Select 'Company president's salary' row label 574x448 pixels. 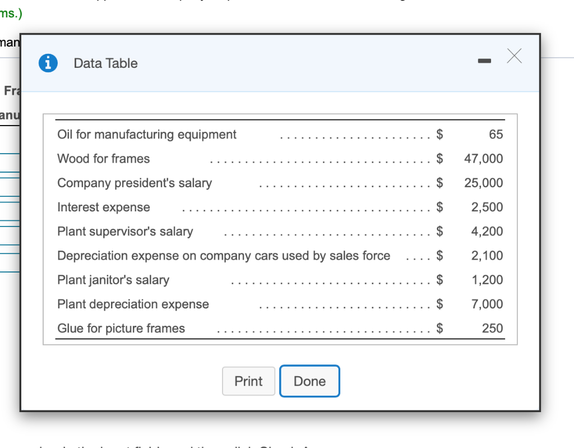135,183
